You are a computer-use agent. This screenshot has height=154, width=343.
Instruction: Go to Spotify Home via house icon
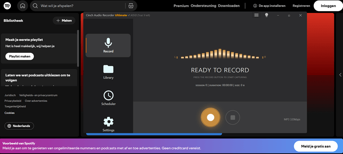pos(23,6)
